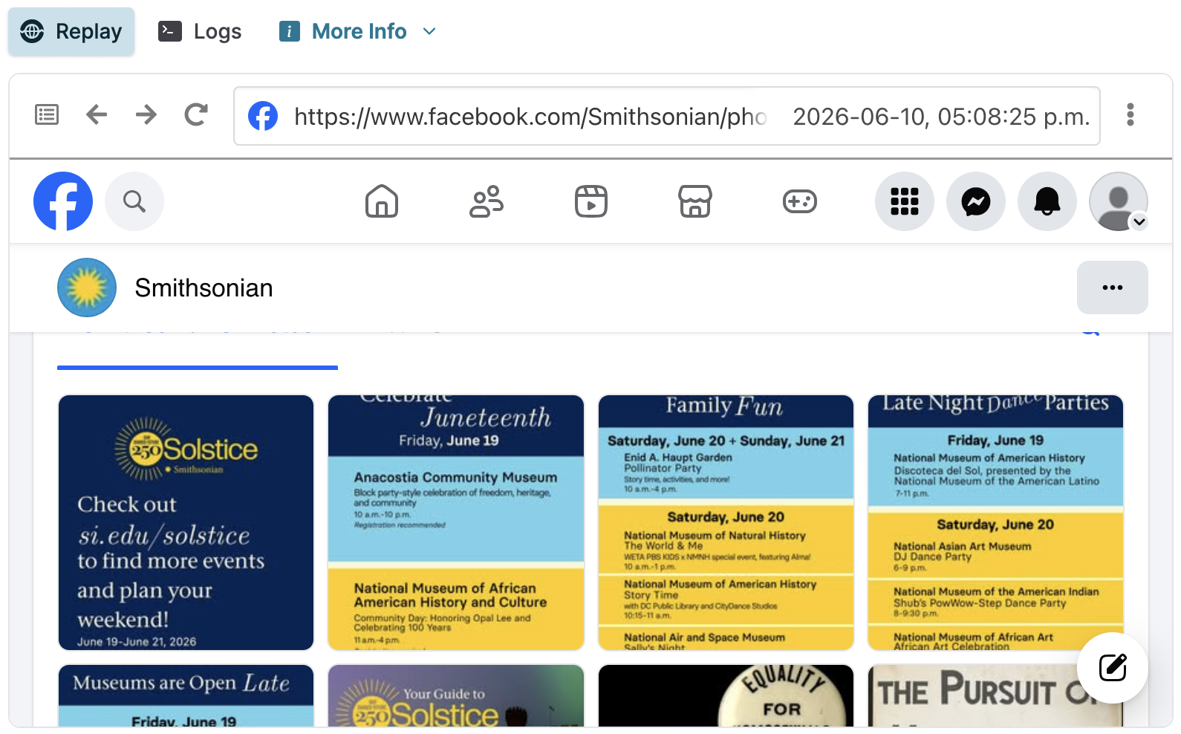
Task: Expand the More Info dropdown
Action: coord(357,31)
